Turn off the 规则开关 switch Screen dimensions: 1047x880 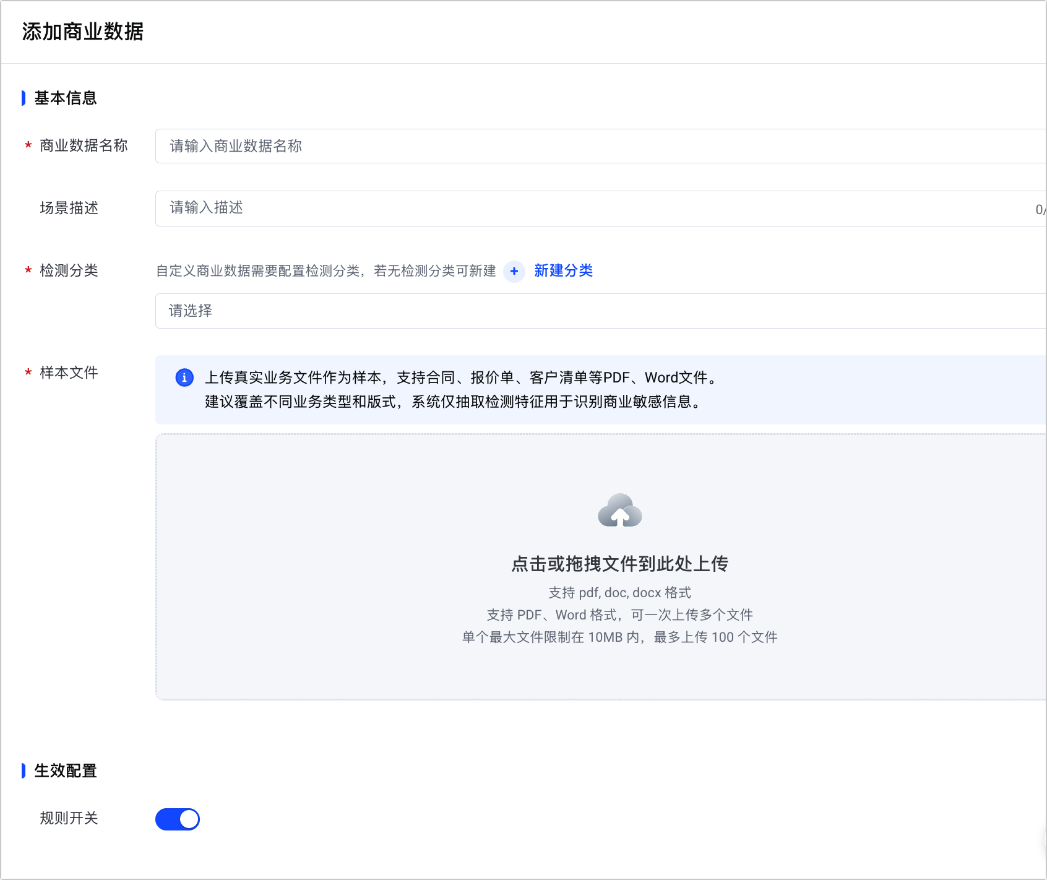point(178,819)
